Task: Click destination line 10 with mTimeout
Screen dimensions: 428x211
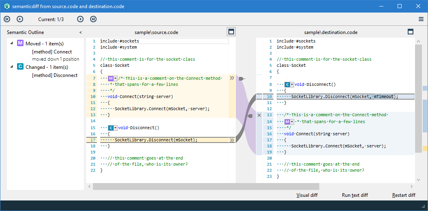Action: tap(345, 97)
